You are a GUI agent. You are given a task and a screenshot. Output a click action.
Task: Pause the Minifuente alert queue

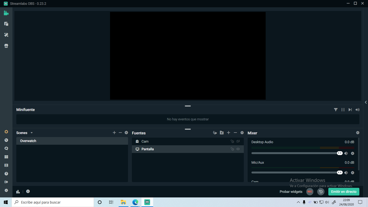point(343,110)
